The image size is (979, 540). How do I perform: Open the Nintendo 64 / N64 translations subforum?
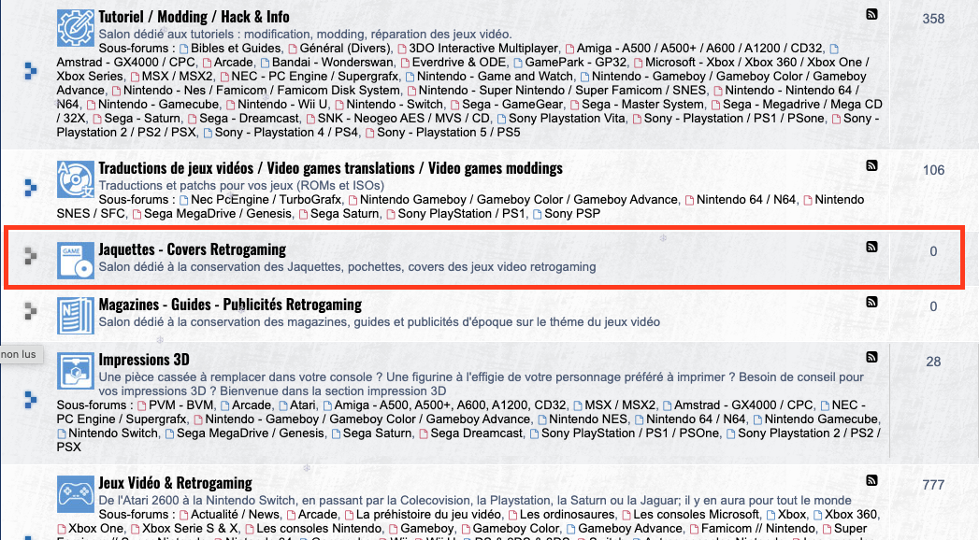click(x=746, y=200)
